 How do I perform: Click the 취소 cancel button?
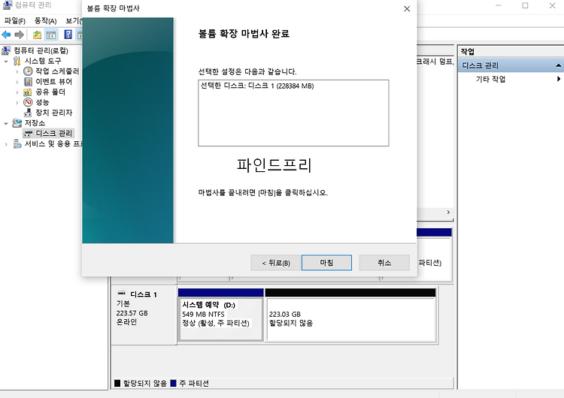point(384,263)
